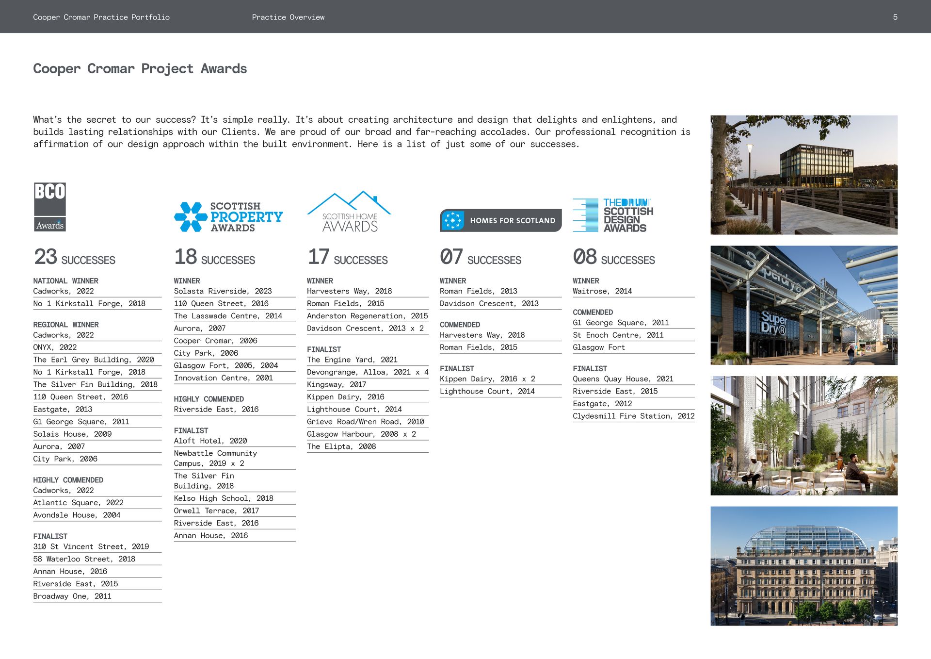The height and width of the screenshot is (659, 931).
Task: Select the 'Roman Fields, 2013' entry
Action: point(479,291)
